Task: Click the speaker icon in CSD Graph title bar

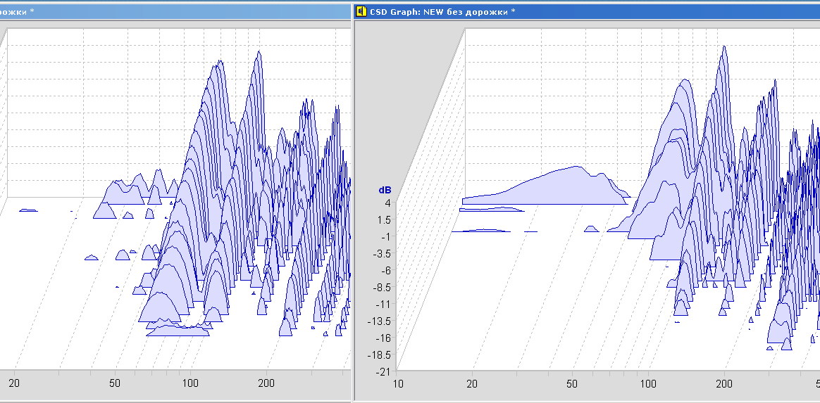Action: [x=361, y=11]
